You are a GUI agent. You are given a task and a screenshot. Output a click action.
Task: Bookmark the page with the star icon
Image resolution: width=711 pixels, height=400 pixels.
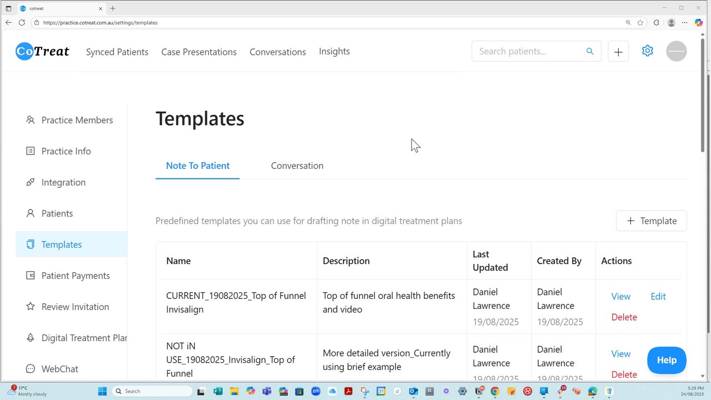point(640,23)
